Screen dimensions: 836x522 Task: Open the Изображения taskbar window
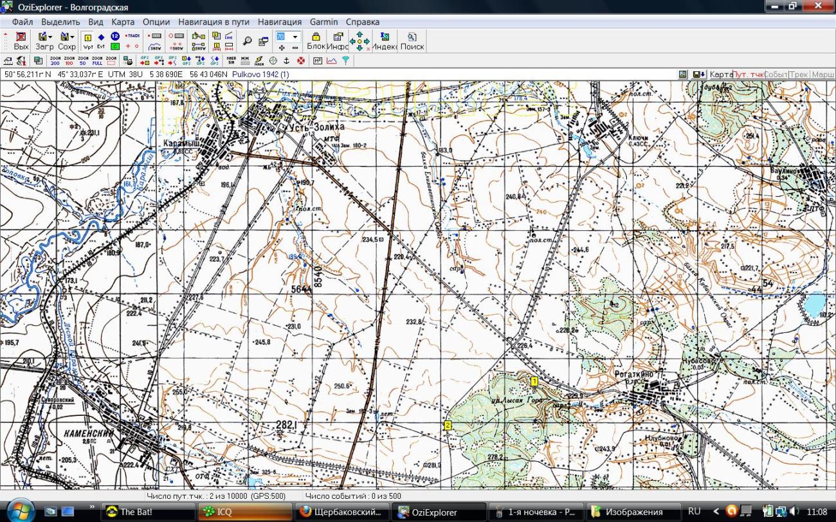[633, 512]
